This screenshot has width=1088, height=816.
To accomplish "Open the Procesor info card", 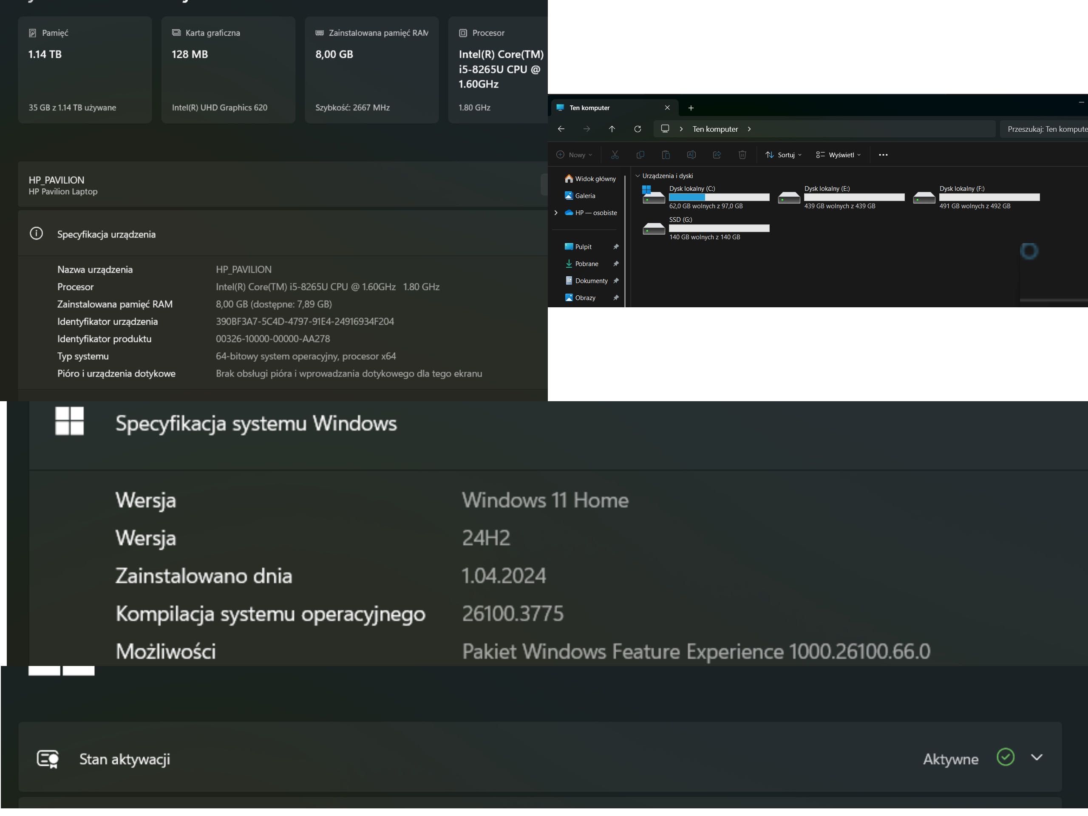I will pyautogui.click(x=498, y=70).
